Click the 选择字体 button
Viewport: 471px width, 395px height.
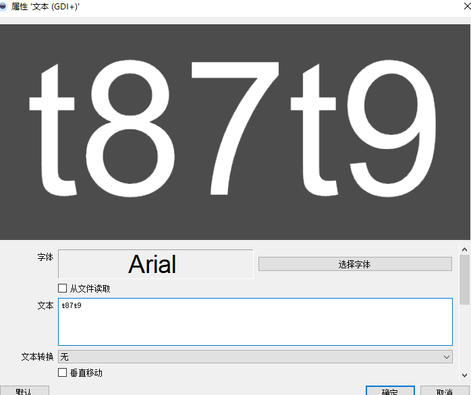(x=355, y=264)
